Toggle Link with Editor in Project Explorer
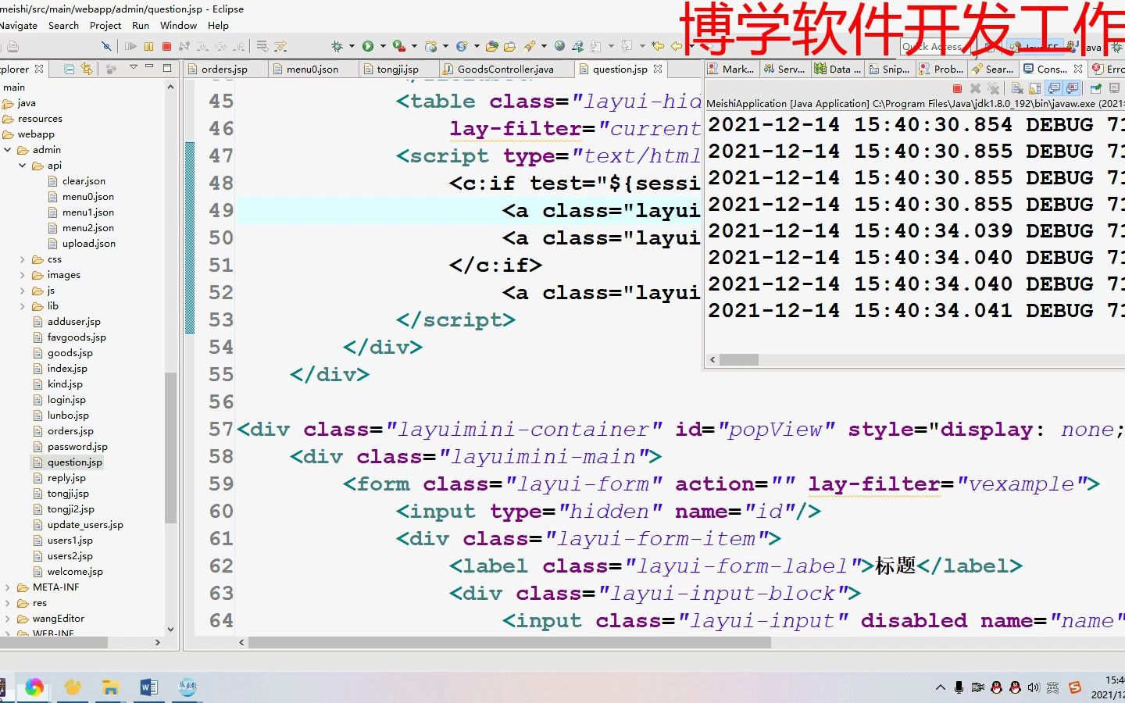This screenshot has height=703, width=1125. (87, 69)
